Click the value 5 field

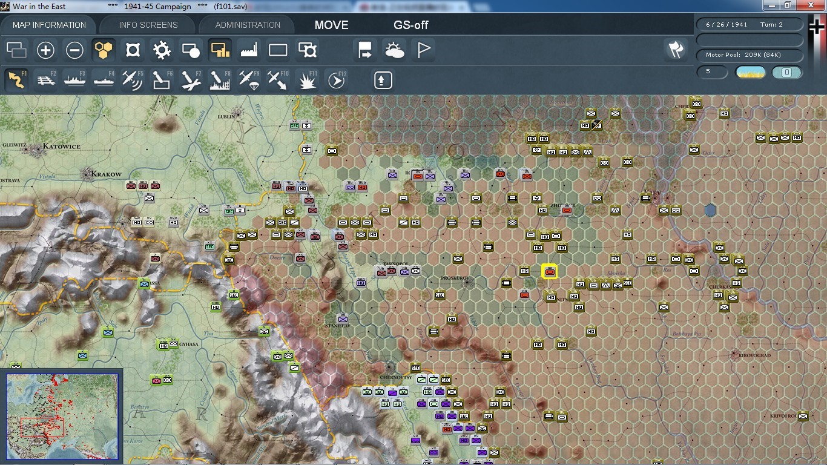pos(713,72)
